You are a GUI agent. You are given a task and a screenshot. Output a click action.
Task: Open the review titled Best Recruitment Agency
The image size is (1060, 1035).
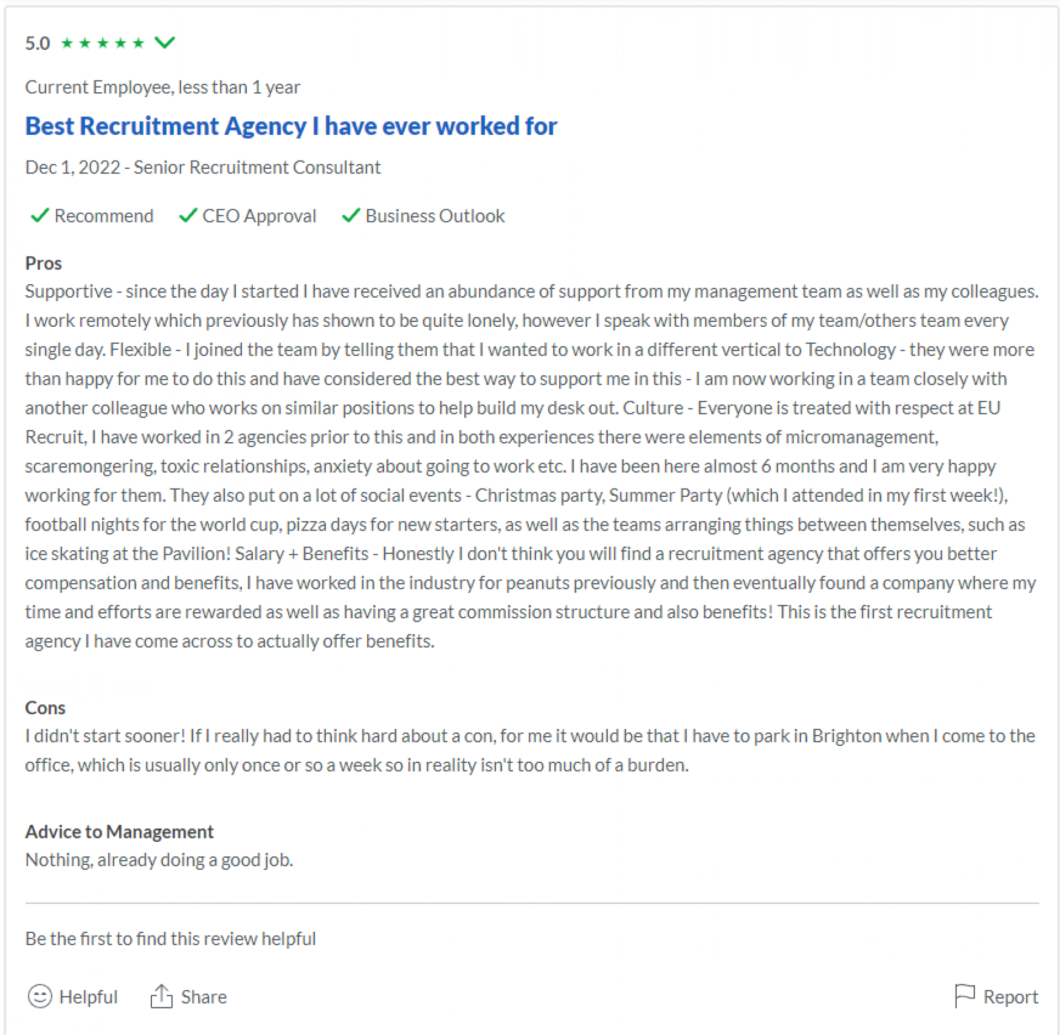point(291,126)
